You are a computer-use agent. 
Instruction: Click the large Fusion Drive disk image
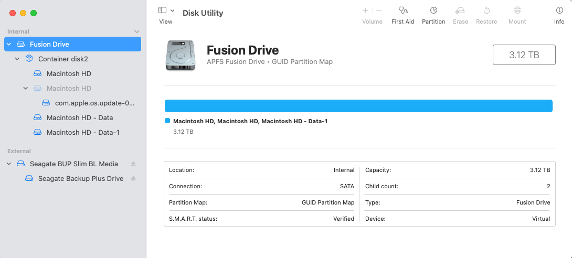pos(180,55)
